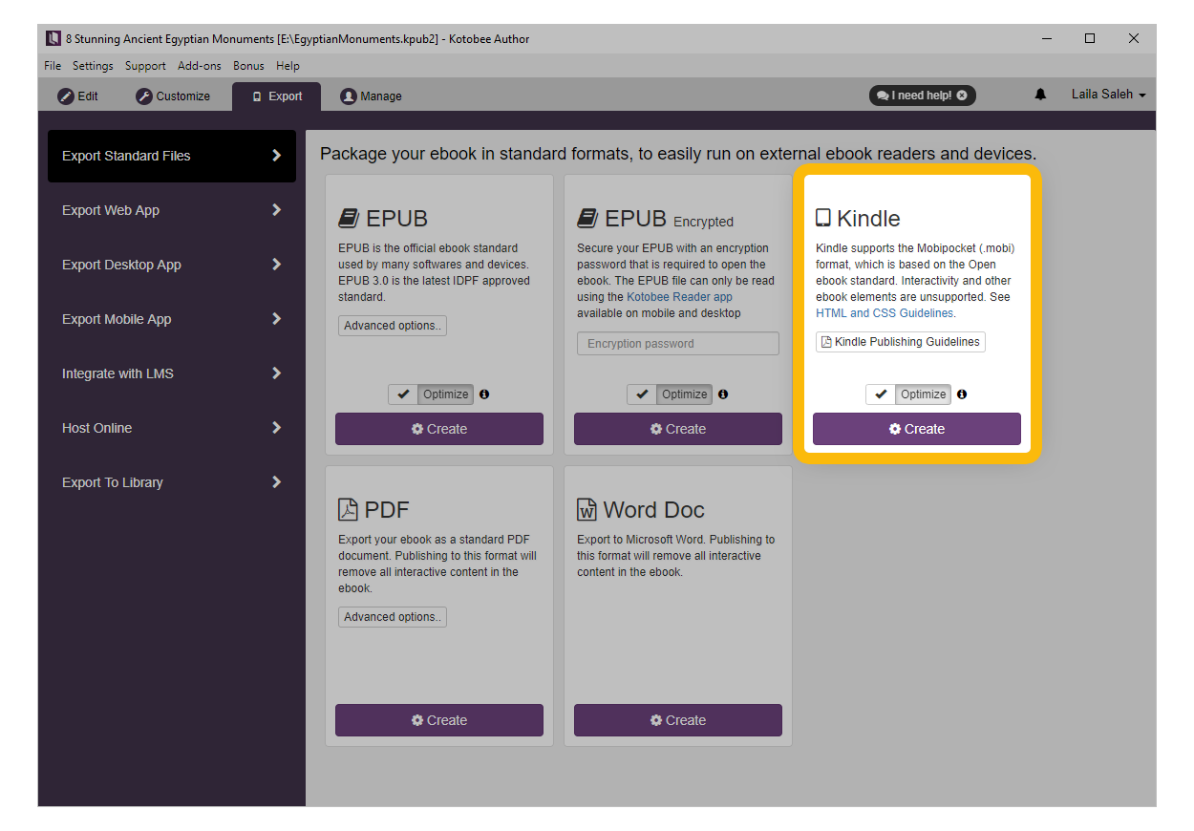The height and width of the screenshot is (831, 1194).
Task: Open the Add-ons menu
Action: [x=200, y=66]
